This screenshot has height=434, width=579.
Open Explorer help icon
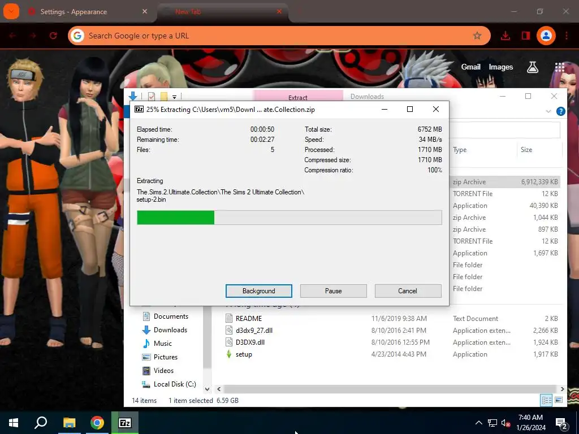(560, 111)
